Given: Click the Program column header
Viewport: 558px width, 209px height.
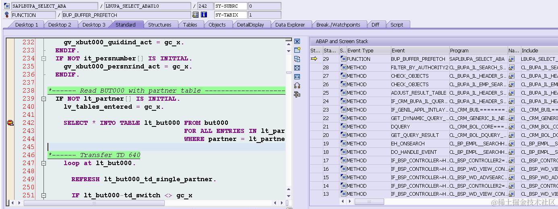Looking at the screenshot, I should pyautogui.click(x=478, y=50).
